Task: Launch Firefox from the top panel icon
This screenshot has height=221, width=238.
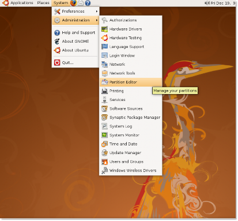Action: pyautogui.click(x=73, y=3)
